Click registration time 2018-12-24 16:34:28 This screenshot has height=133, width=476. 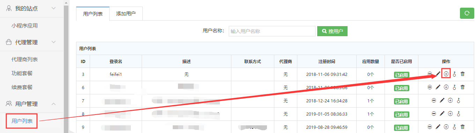327,101
